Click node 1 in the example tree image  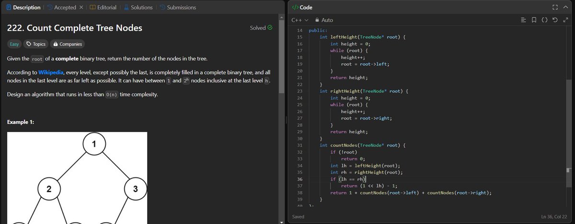tap(94, 143)
